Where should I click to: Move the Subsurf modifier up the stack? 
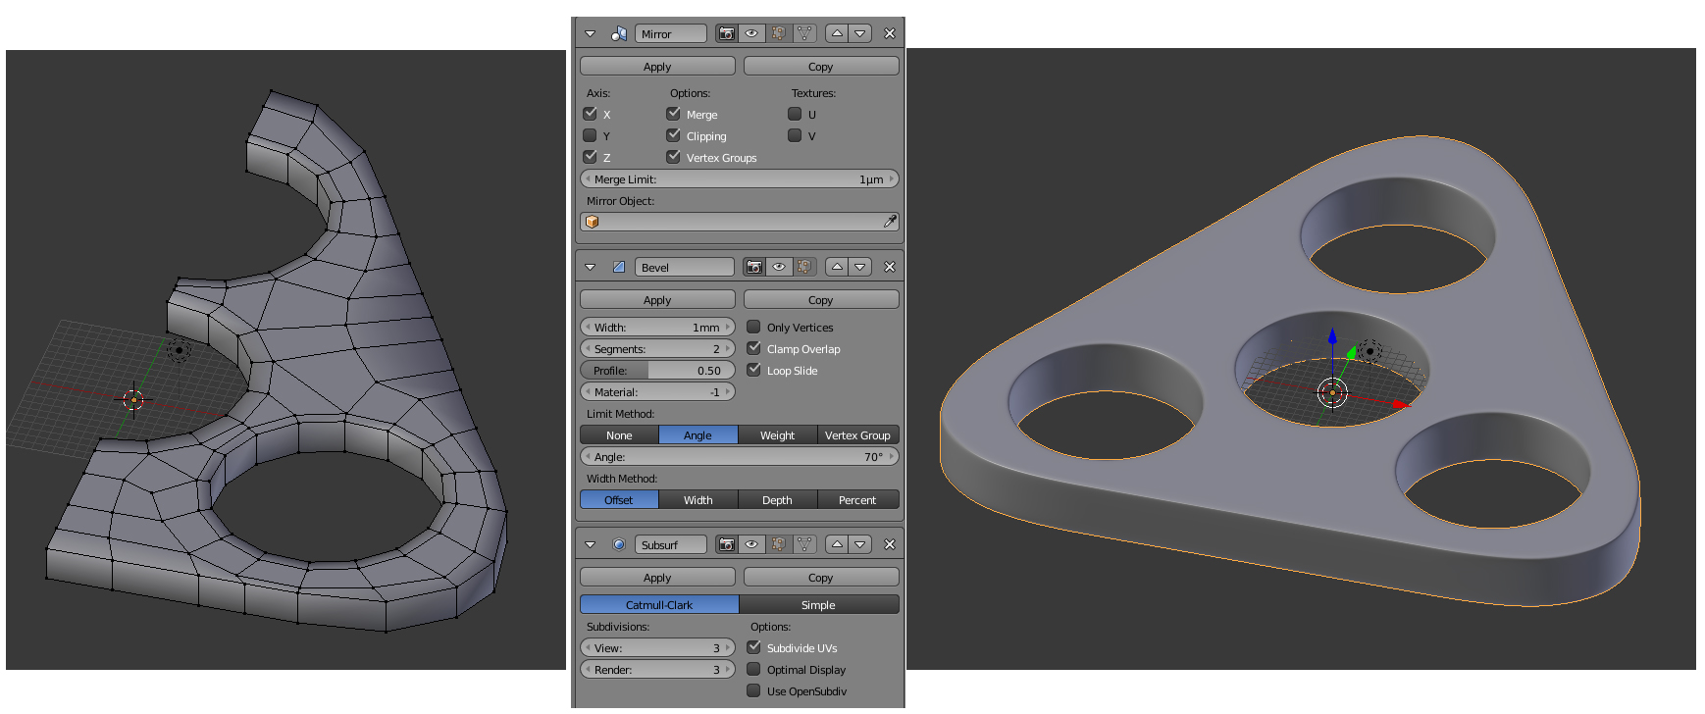[x=837, y=544]
